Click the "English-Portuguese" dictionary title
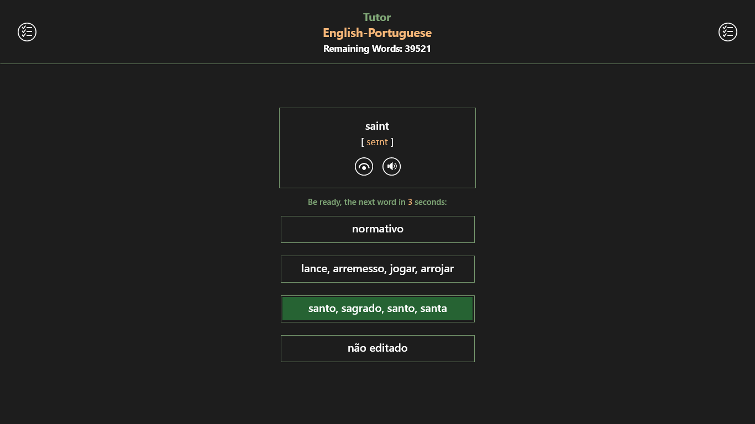The height and width of the screenshot is (424, 755). click(377, 33)
